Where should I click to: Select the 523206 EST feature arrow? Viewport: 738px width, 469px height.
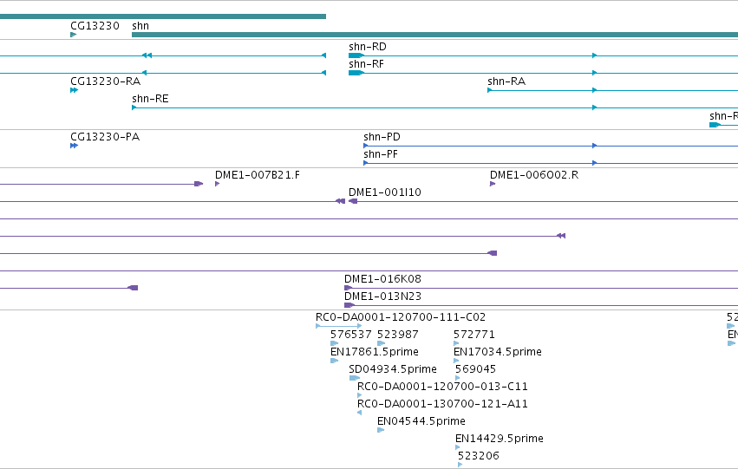click(460, 465)
